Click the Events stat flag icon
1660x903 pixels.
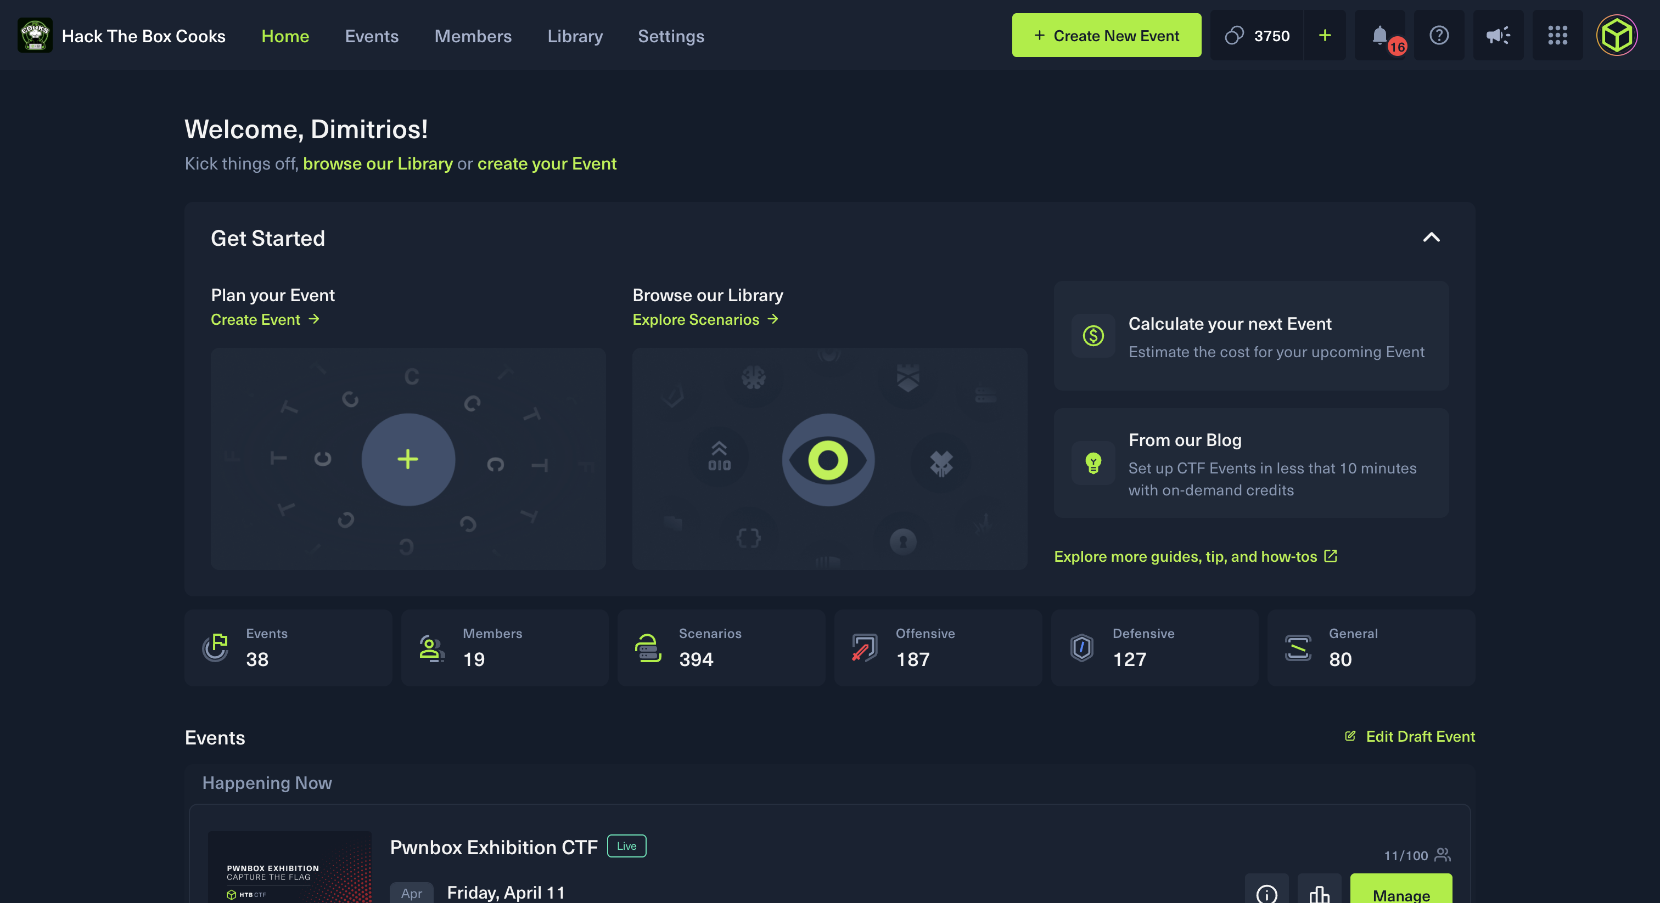(x=215, y=647)
